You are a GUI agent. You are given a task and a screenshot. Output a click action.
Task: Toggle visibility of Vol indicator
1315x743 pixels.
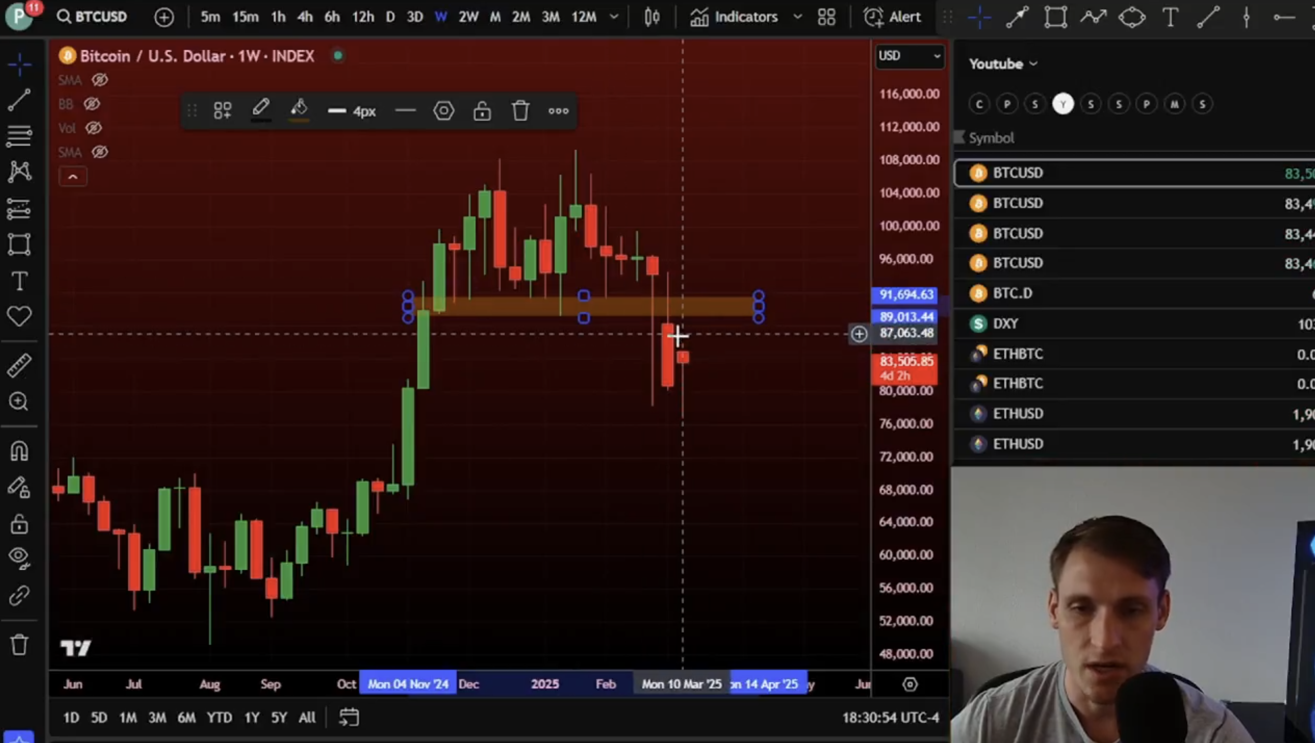[x=94, y=128]
